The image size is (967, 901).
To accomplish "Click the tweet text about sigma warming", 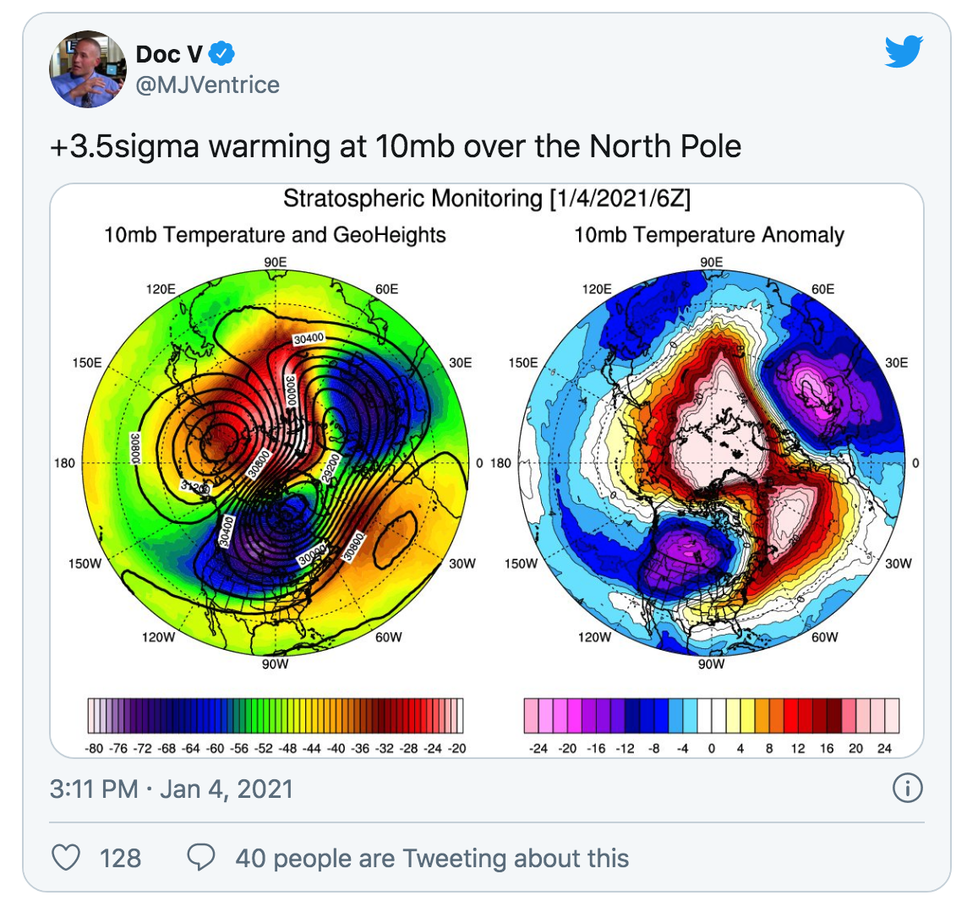I will [396, 146].
